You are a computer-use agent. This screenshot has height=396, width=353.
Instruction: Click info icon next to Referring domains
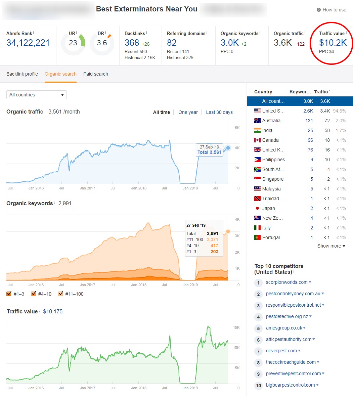pyautogui.click(x=207, y=33)
